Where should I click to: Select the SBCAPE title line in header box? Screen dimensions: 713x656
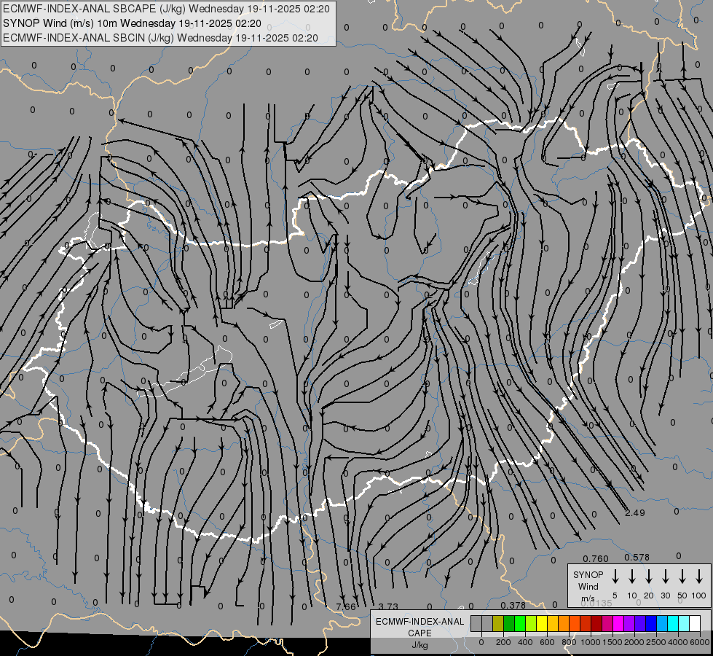[x=166, y=9]
